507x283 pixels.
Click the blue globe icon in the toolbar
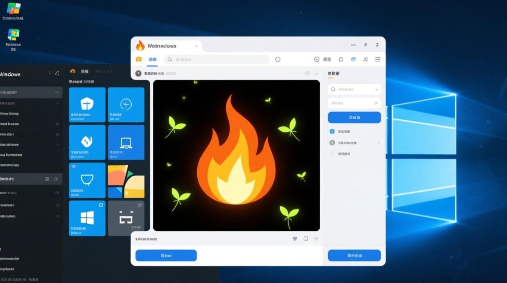tap(353, 59)
